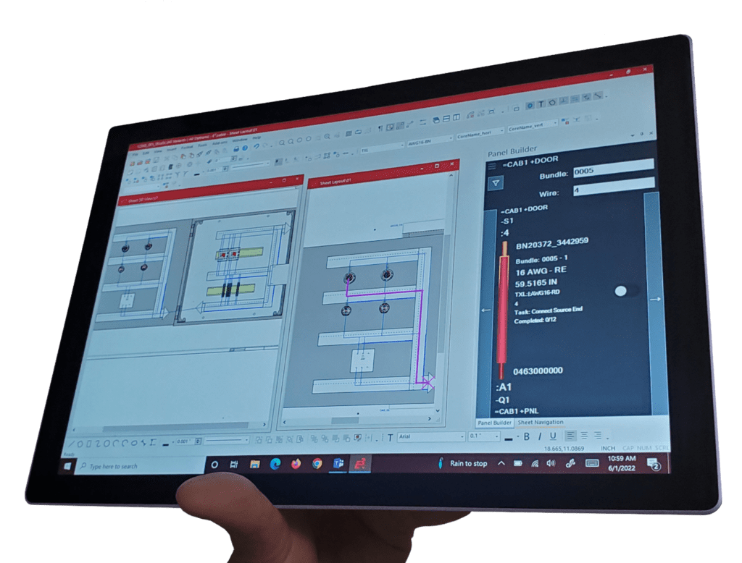
Task: Open the CoreName_vert dropdown
Action: (533, 126)
